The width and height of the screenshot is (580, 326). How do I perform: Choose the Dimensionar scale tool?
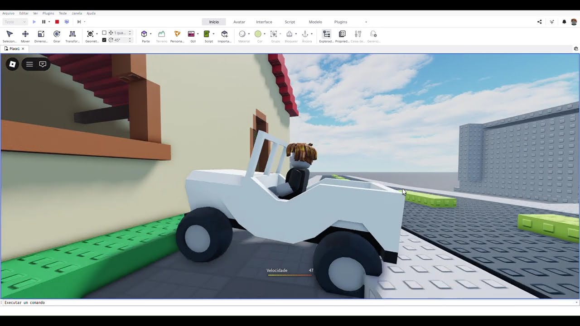coord(41,36)
